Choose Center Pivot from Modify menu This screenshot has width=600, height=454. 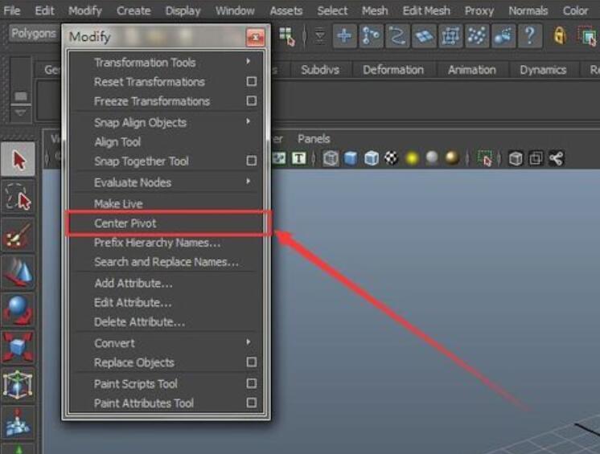tap(125, 223)
